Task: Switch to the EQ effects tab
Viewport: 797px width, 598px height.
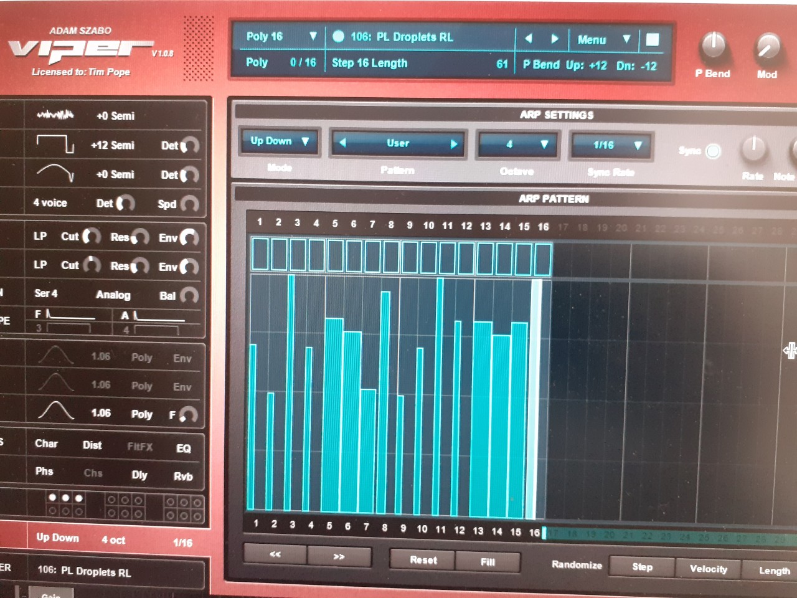Action: click(x=183, y=448)
